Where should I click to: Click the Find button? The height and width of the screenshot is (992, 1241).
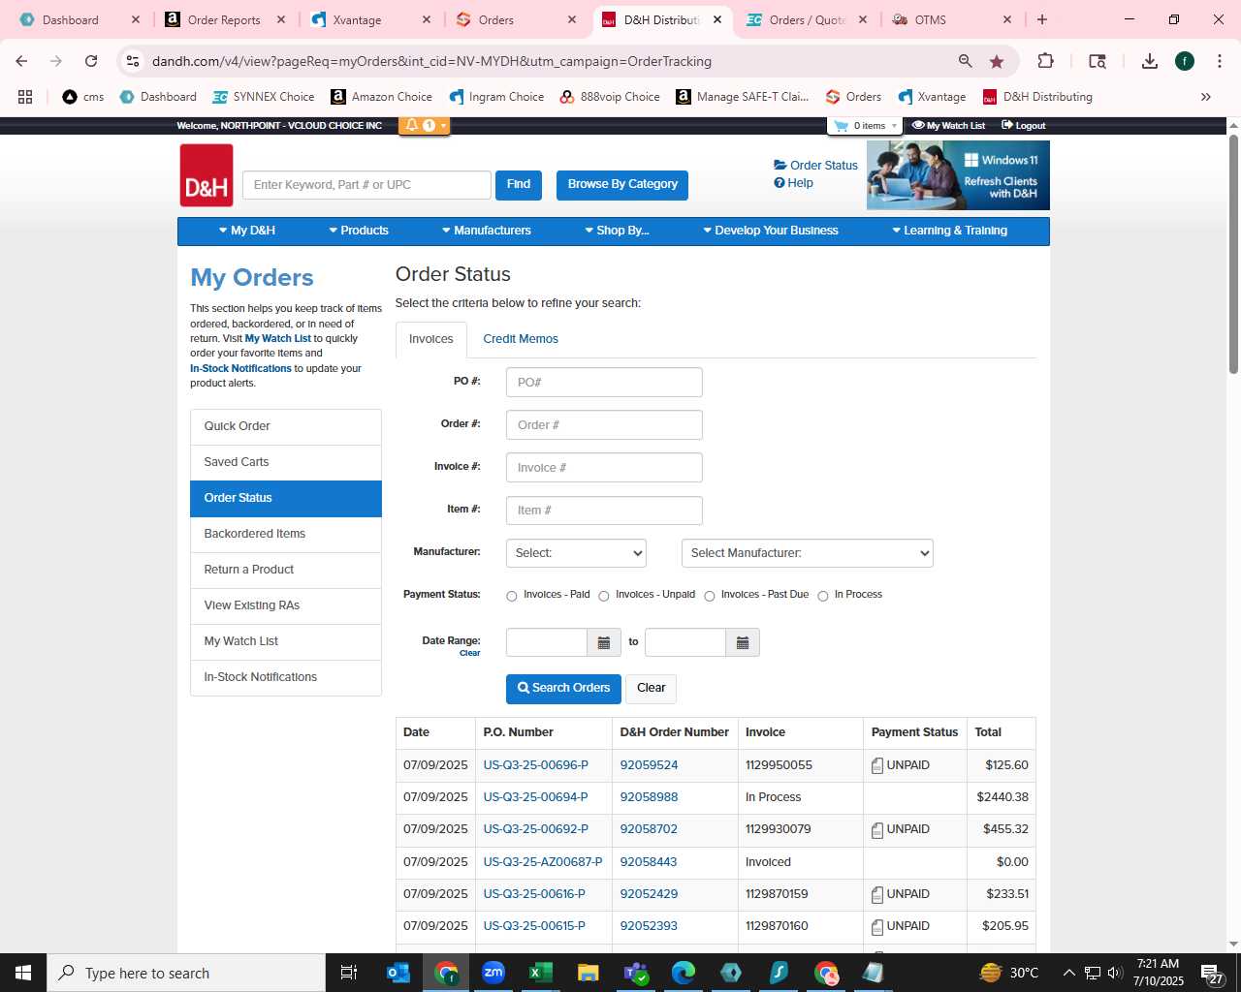tap(519, 185)
